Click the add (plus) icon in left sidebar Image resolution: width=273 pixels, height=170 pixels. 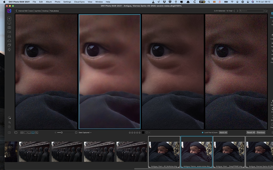[x=9, y=19]
